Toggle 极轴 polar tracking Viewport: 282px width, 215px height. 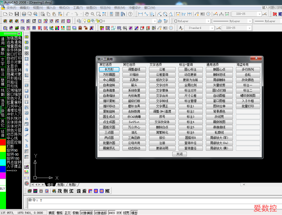coord(76,213)
